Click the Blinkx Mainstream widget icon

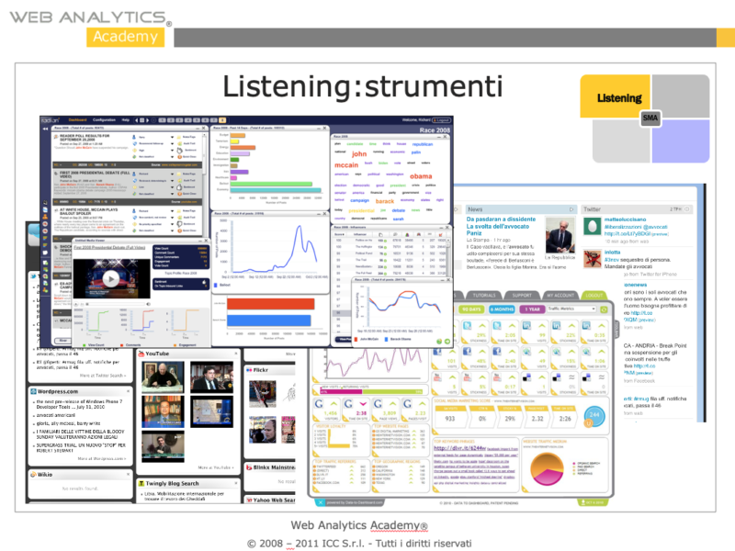pyautogui.click(x=249, y=467)
